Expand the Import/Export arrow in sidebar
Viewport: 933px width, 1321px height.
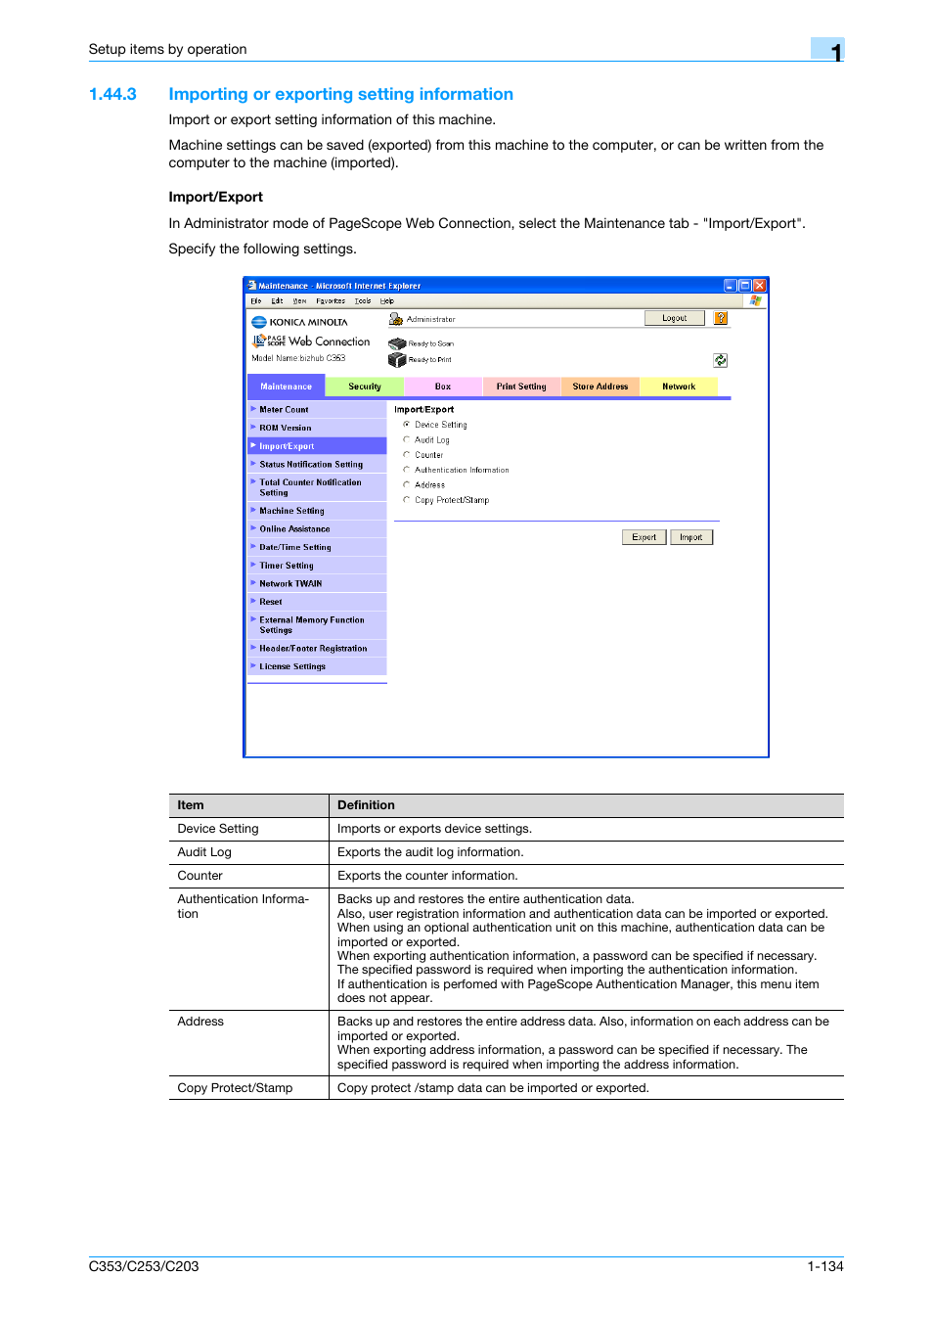253,445
